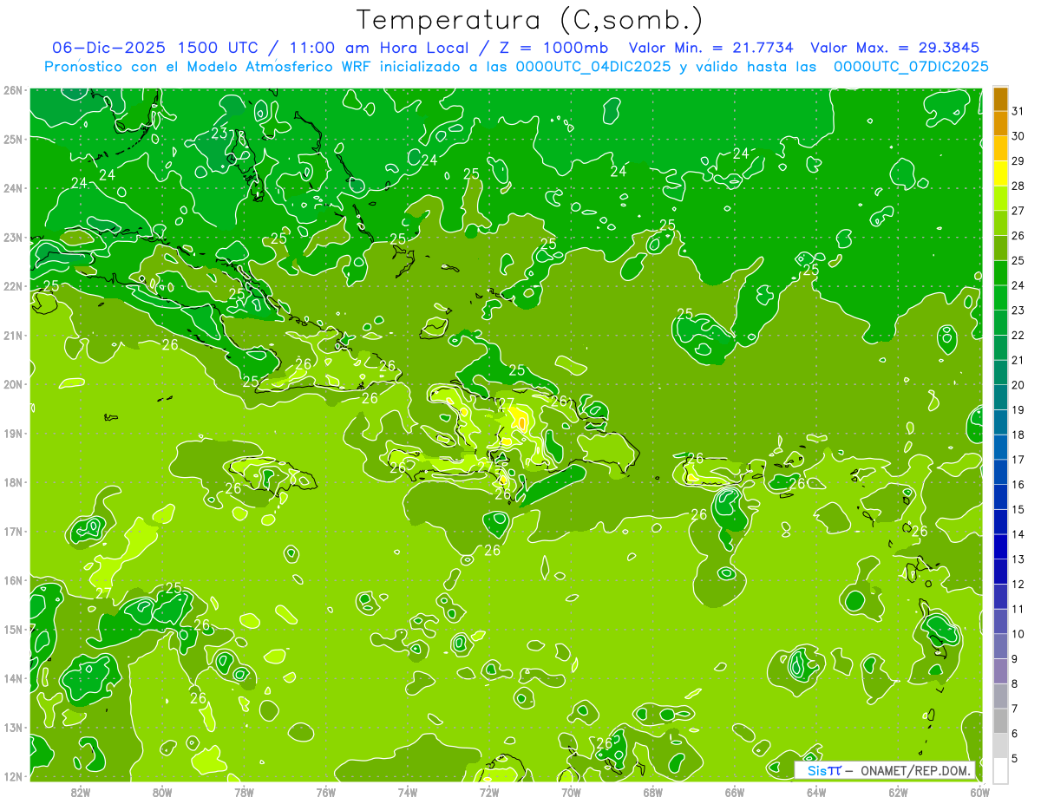This screenshot has width=1041, height=804.
Task: Click the latitude axis label "26N"
Action: [x=13, y=89]
